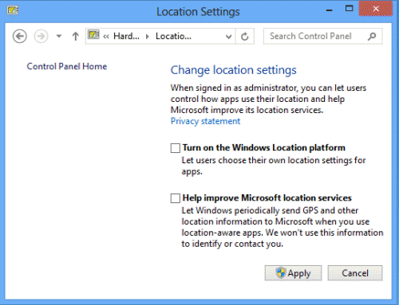Screen dimensions: 399x305
Task: Click the Search Control Panel field
Action: coord(323,36)
